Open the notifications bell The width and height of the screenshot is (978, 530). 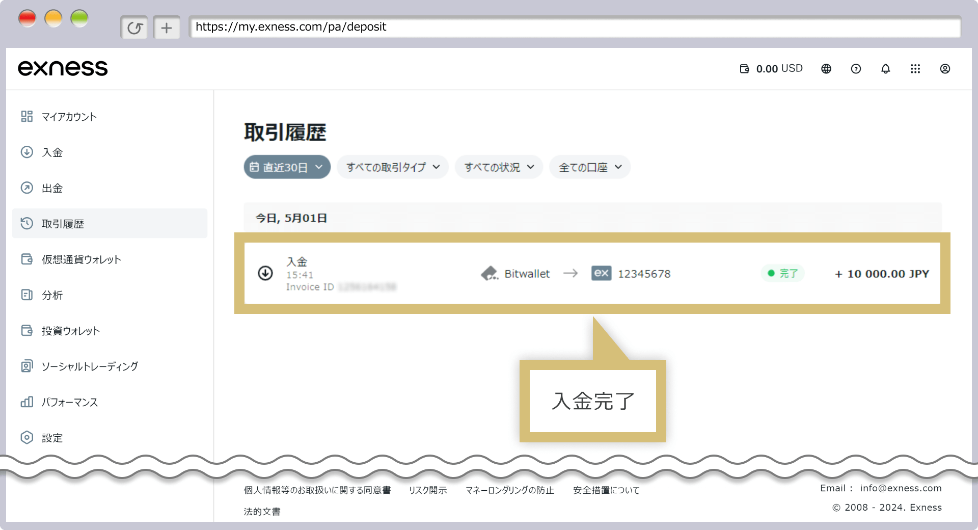pyautogui.click(x=885, y=69)
